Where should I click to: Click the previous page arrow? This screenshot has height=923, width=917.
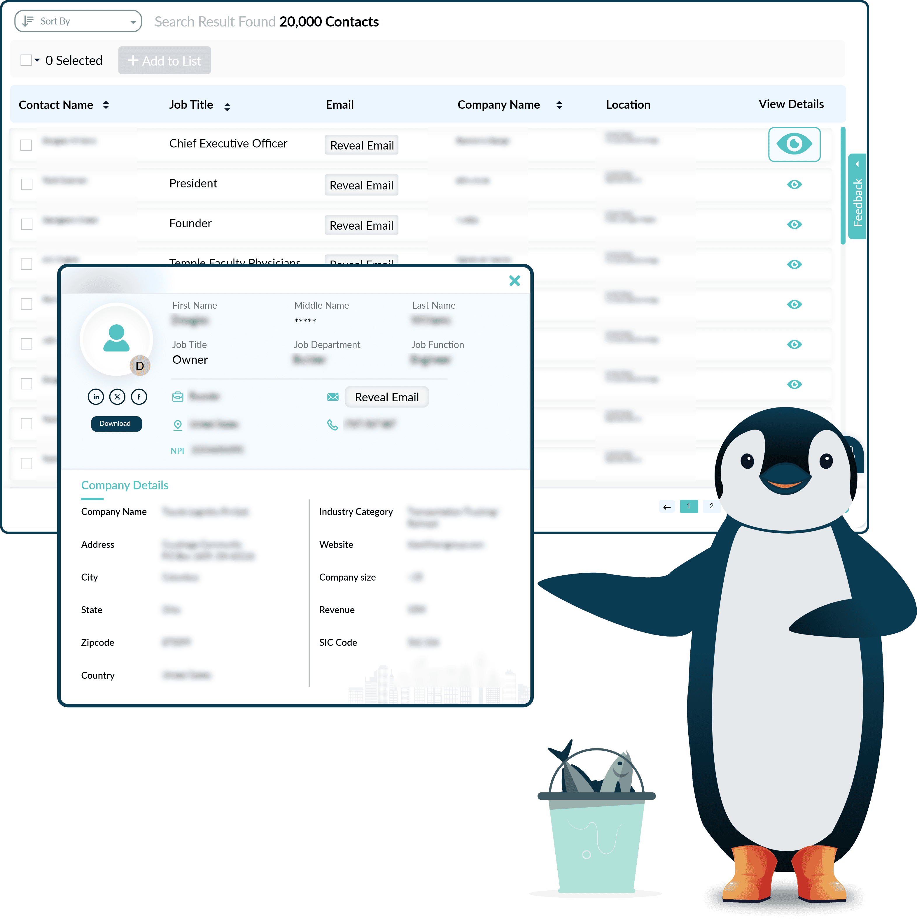666,507
